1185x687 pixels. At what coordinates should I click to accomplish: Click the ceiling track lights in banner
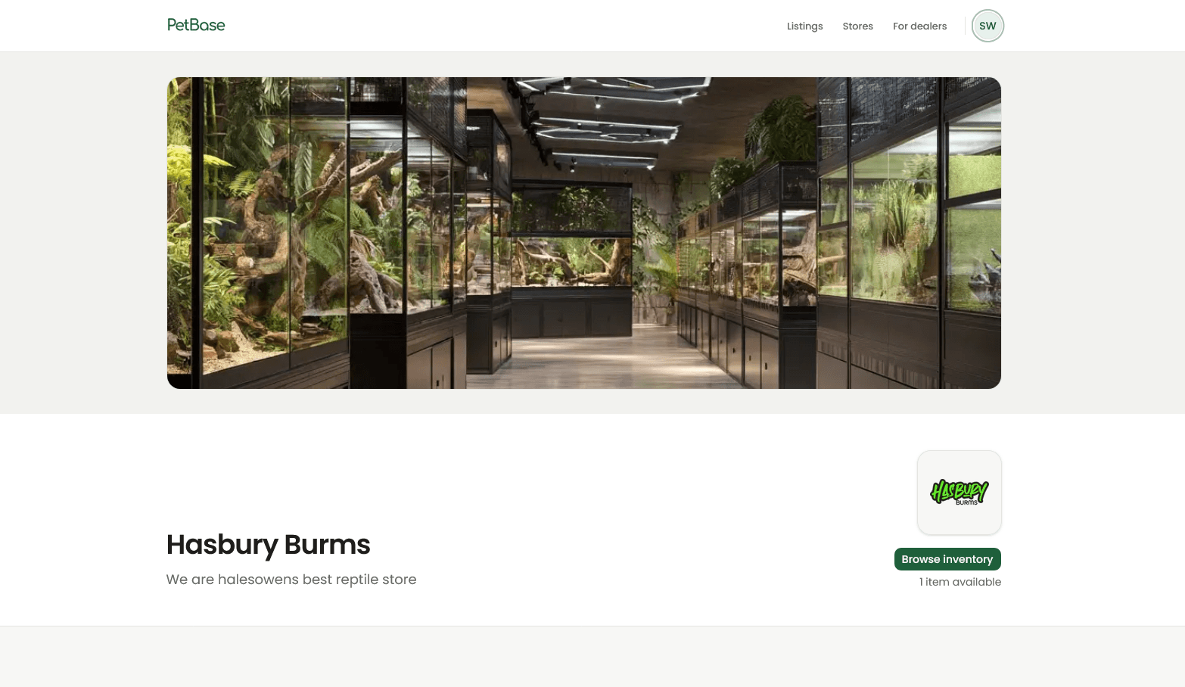605,125
